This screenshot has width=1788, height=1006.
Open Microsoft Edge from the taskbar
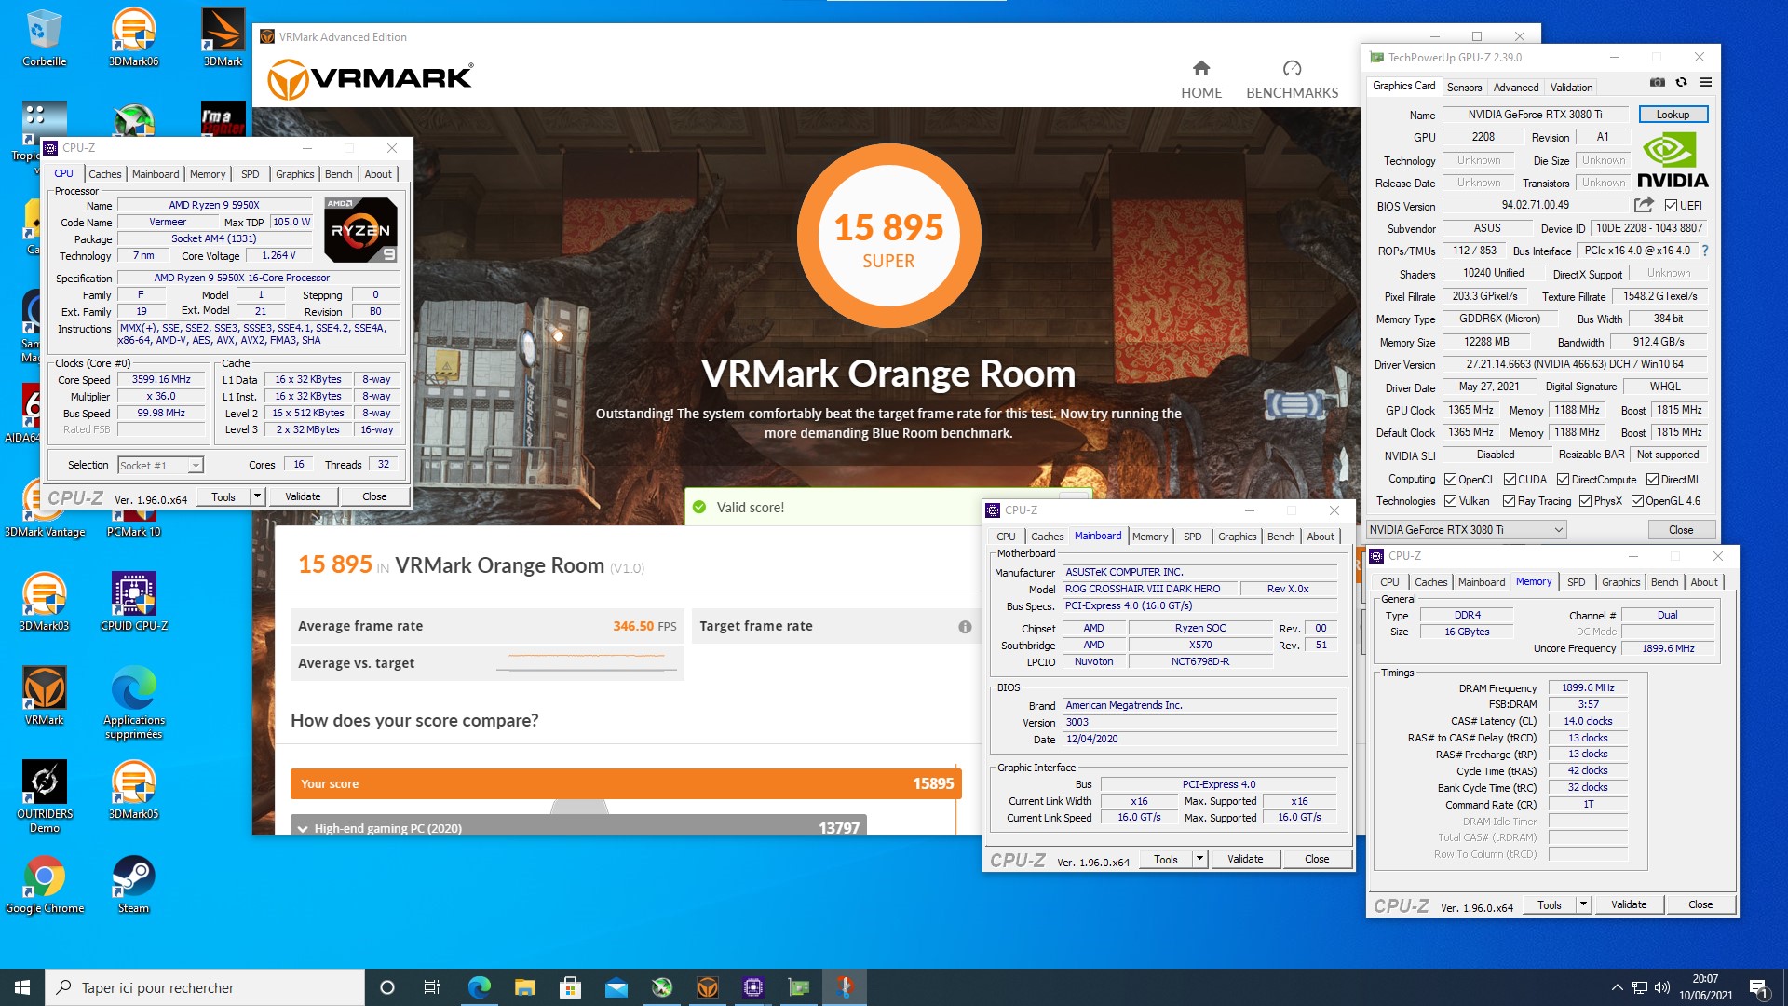(x=479, y=987)
